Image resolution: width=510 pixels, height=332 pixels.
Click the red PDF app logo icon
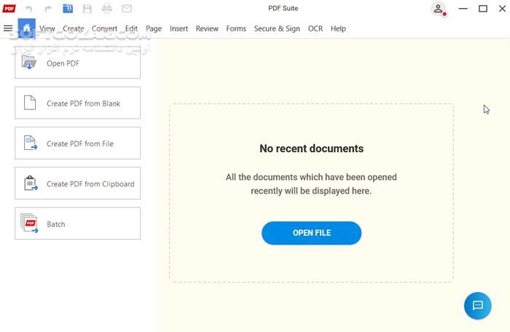tap(9, 9)
